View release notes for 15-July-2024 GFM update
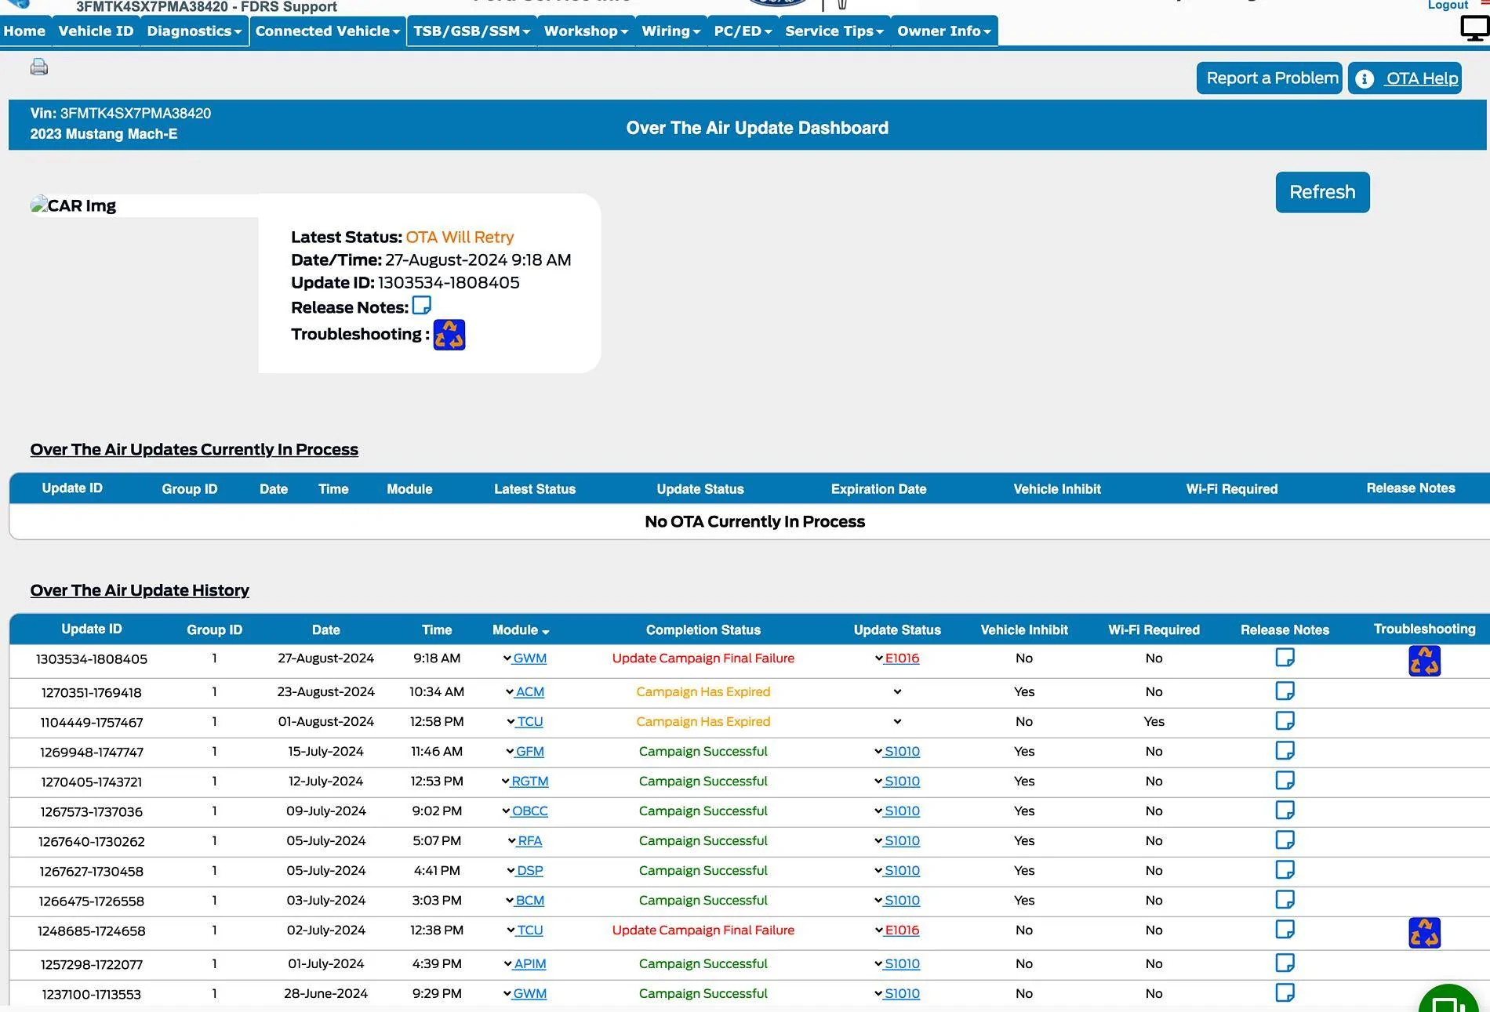The width and height of the screenshot is (1490, 1012). coord(1285,751)
